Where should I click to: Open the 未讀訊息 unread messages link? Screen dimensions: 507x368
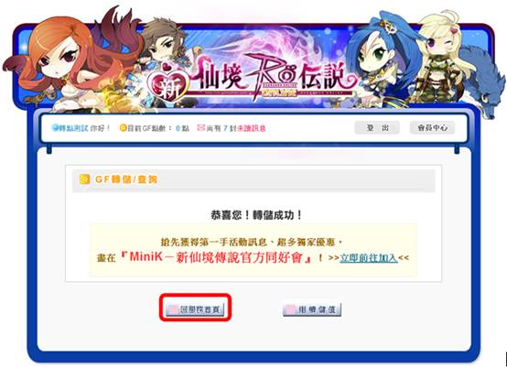point(252,128)
